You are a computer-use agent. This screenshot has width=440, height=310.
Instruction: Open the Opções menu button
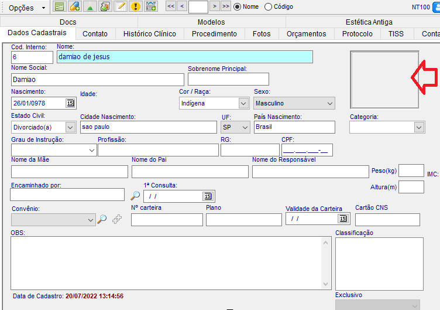pos(27,8)
